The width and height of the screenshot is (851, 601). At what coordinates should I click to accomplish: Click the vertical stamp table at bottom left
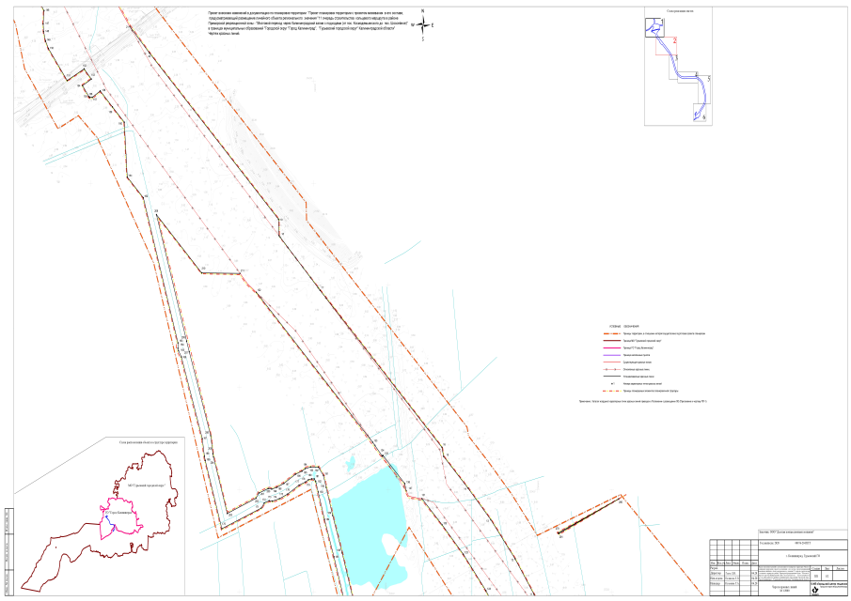click(8, 540)
